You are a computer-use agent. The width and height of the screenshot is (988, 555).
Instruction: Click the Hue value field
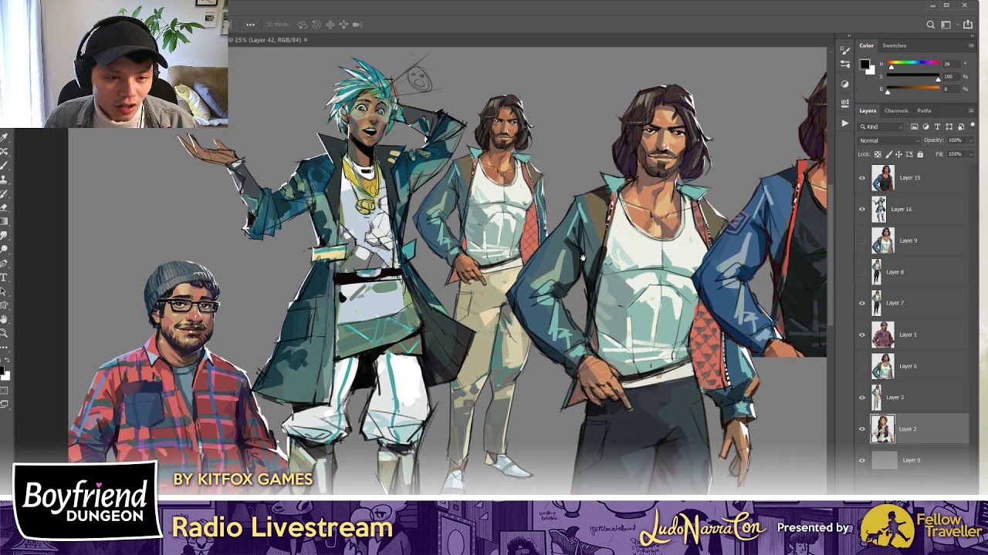pyautogui.click(x=951, y=64)
